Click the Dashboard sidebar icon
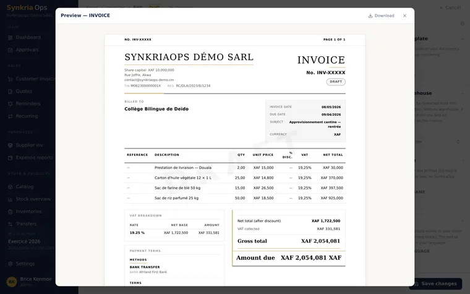The height and width of the screenshot is (294, 470). coord(10,38)
